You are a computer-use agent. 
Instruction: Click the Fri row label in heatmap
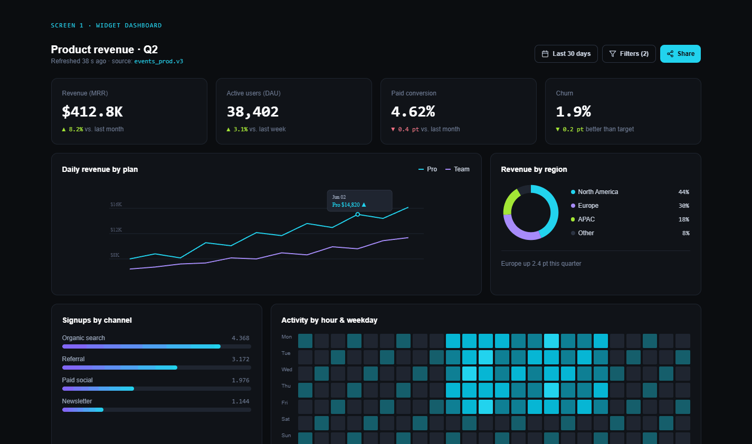coord(284,403)
